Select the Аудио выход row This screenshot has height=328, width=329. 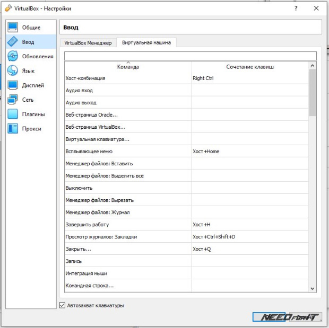pyautogui.click(x=187, y=102)
